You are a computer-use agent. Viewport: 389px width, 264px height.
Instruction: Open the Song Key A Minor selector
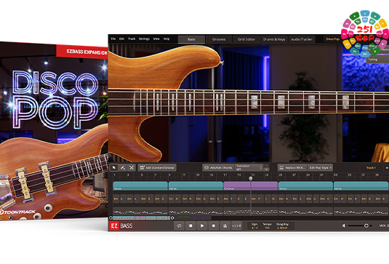(x=282, y=226)
